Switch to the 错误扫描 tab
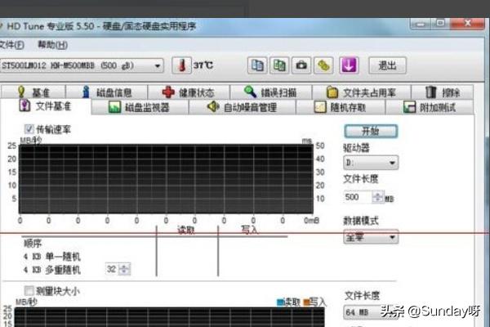This screenshot has width=490, height=327. pyautogui.click(x=271, y=92)
